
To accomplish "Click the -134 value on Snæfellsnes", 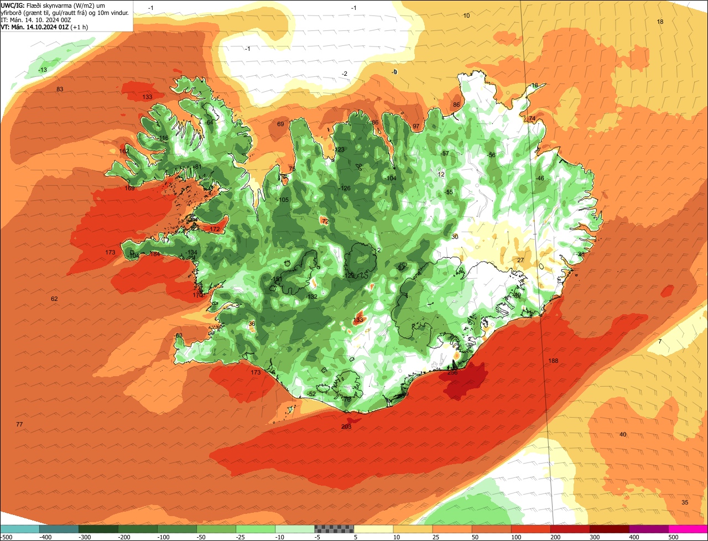I will 191,252.
